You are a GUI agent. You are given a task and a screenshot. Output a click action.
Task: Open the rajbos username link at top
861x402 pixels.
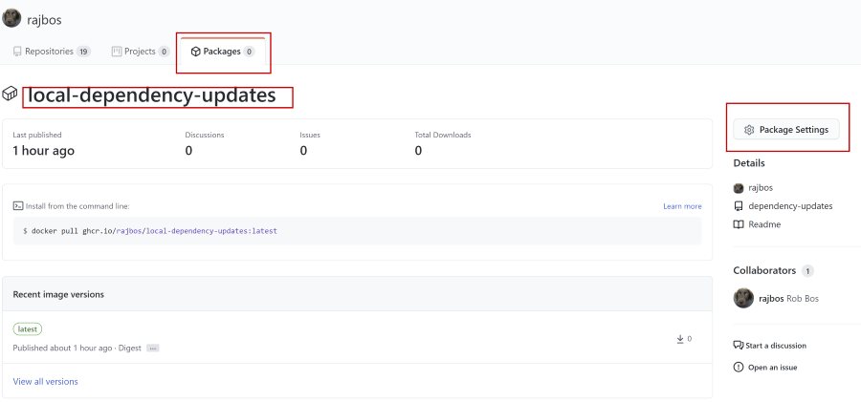[x=44, y=20]
